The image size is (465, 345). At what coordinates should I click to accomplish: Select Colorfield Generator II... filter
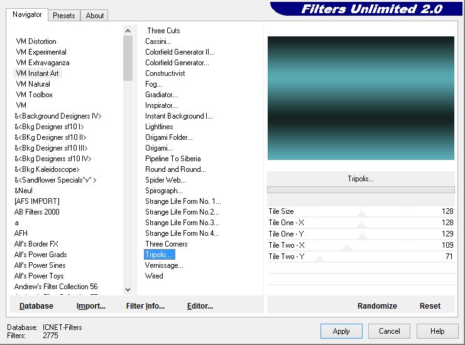click(180, 52)
